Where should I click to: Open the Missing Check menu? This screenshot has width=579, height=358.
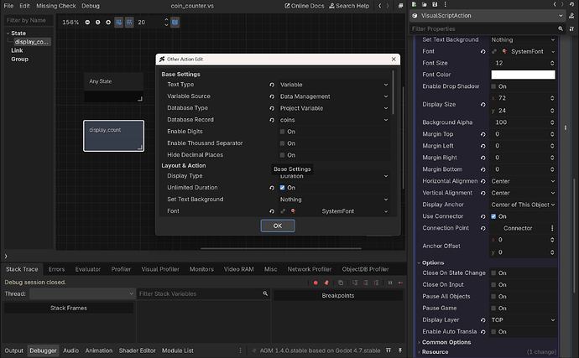(x=55, y=6)
